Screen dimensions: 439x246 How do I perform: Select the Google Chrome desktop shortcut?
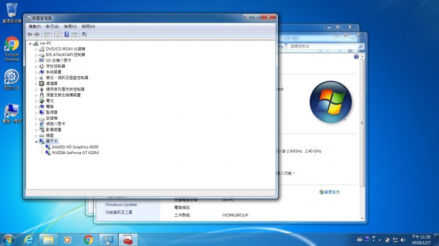12,49
